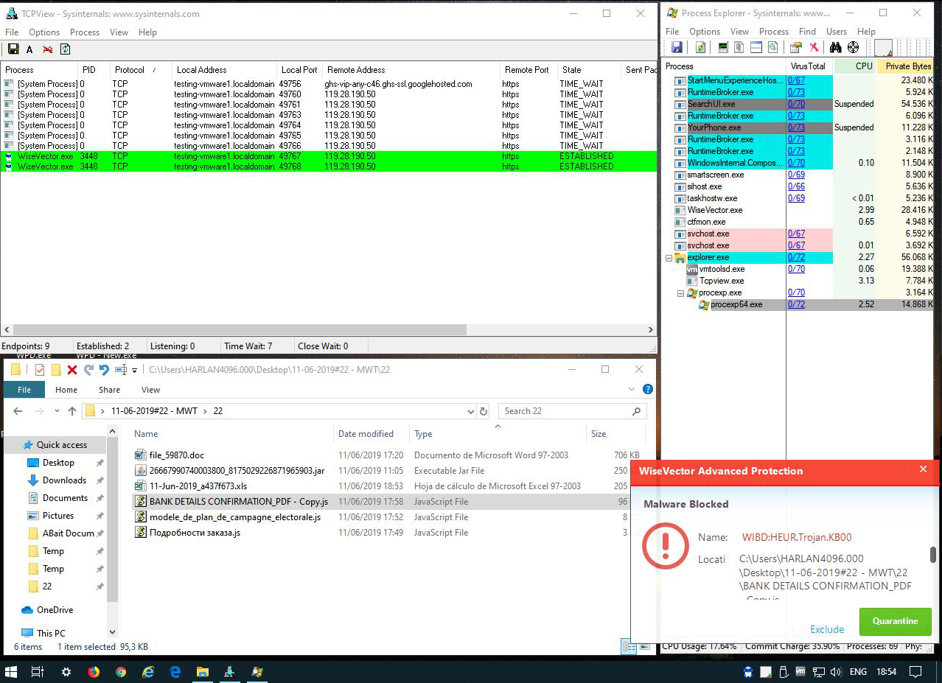Open Customize Quick Access Toolbar dropdown in Explorer
Screen dimensions: 942x683
click(x=134, y=370)
